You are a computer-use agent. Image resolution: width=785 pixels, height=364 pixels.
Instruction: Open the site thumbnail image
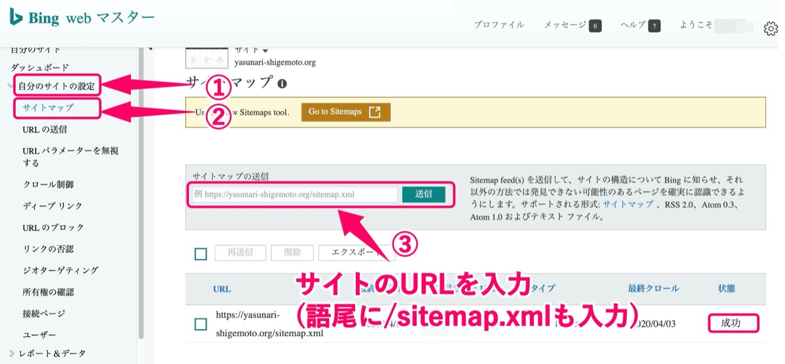tap(206, 58)
